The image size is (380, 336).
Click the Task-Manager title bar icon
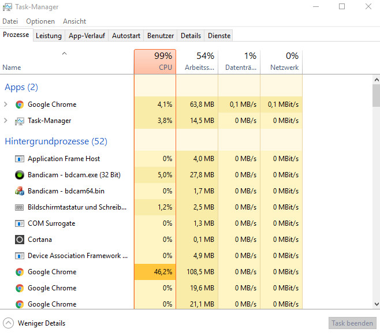coord(8,7)
